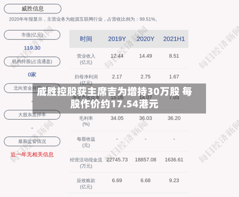Click receivables value 9.23

[174, 180]
